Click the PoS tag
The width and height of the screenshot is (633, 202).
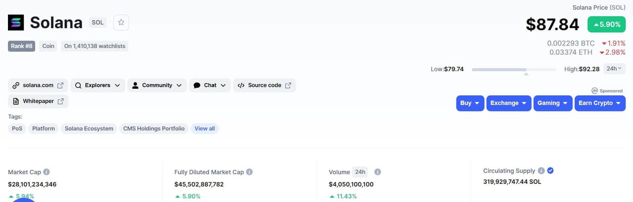pyautogui.click(x=17, y=128)
